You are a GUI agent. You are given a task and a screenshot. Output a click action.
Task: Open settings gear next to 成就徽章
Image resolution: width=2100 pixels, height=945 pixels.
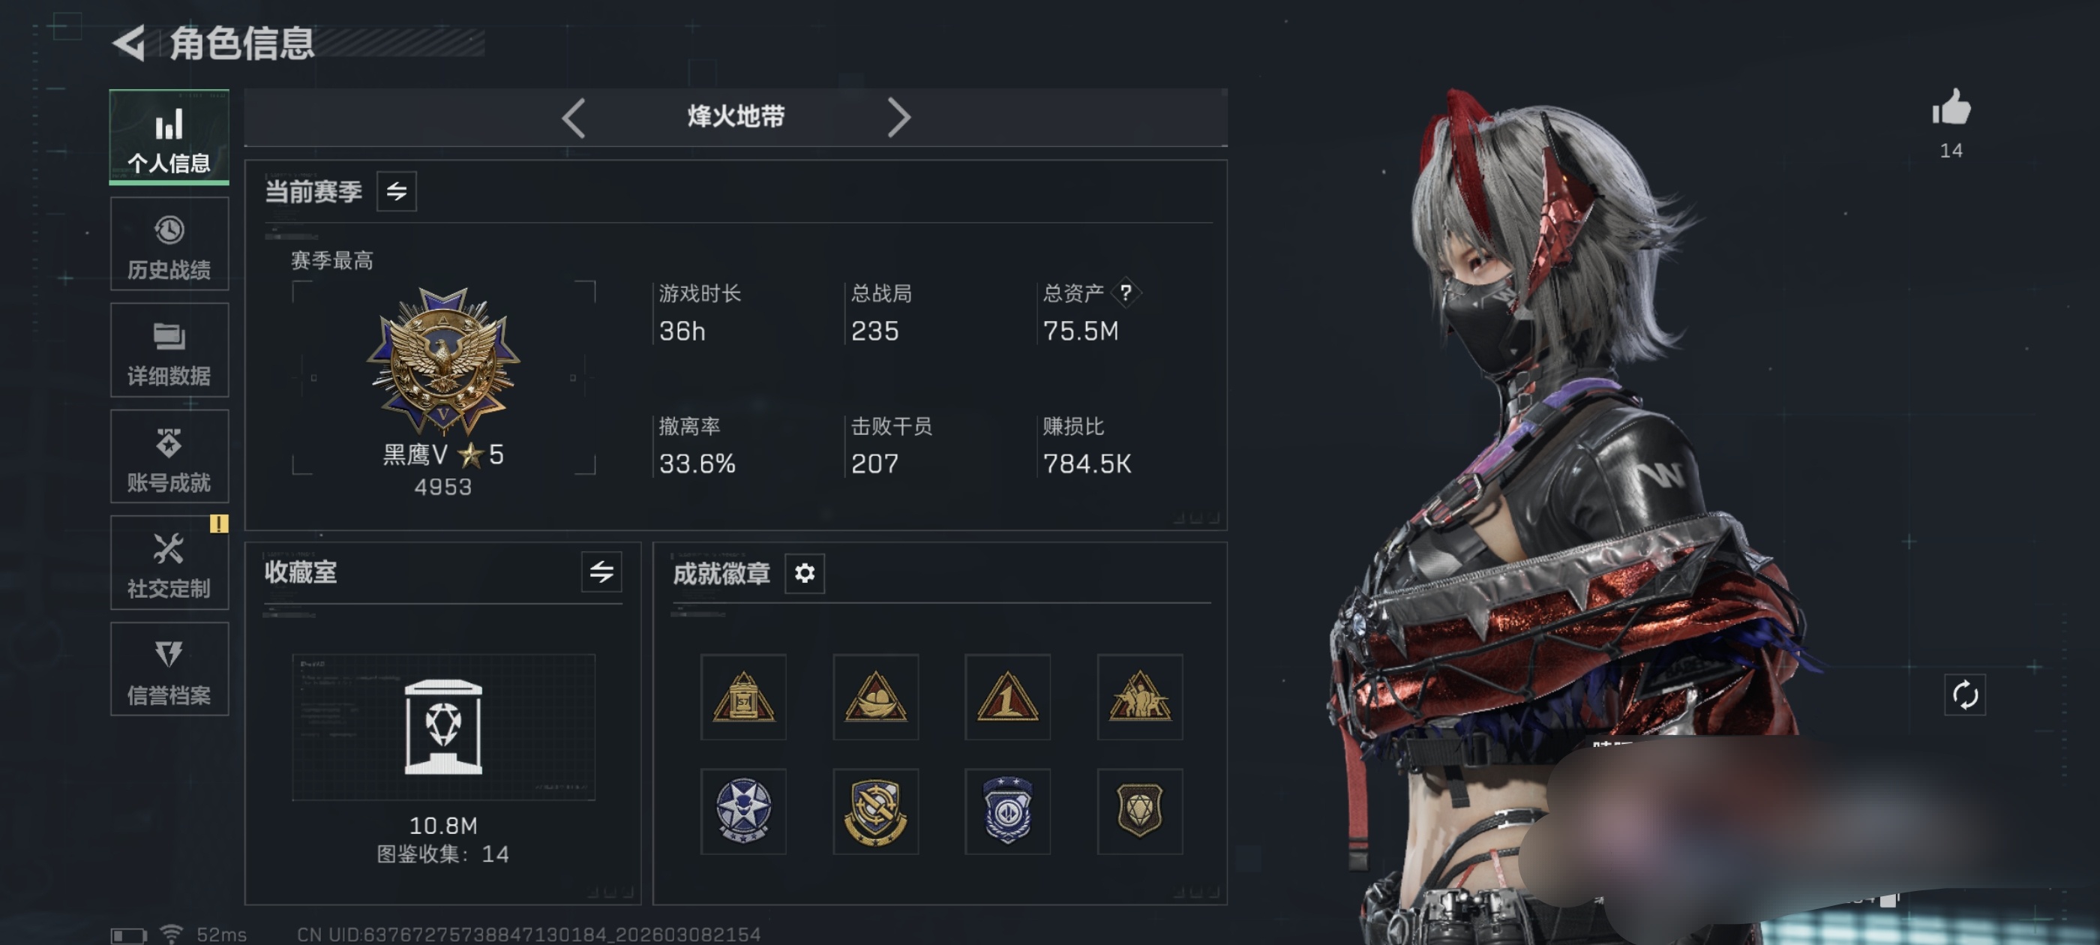tap(805, 573)
